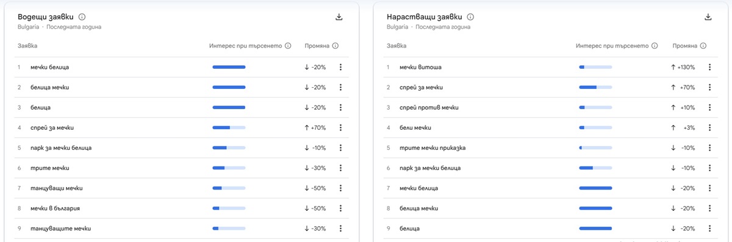The height and width of the screenshot is (242, 732).
Task: Open more options for трите мечки приказка row
Action: (x=709, y=148)
